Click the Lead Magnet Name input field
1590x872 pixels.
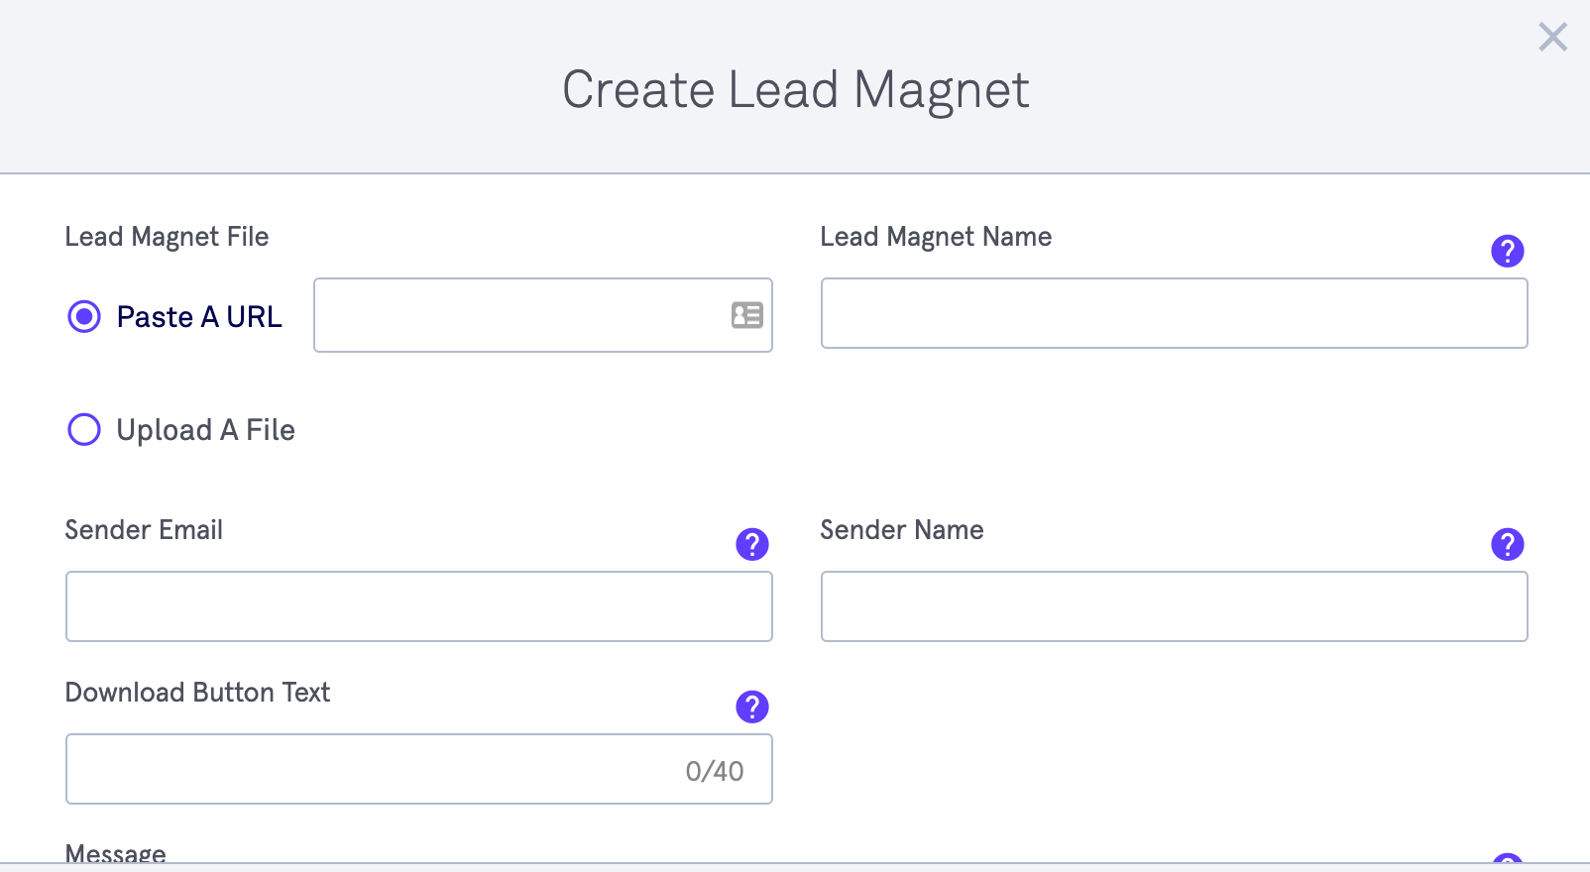[x=1174, y=313]
